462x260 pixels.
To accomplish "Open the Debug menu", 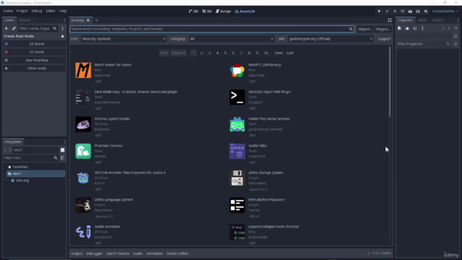I will tap(37, 11).
